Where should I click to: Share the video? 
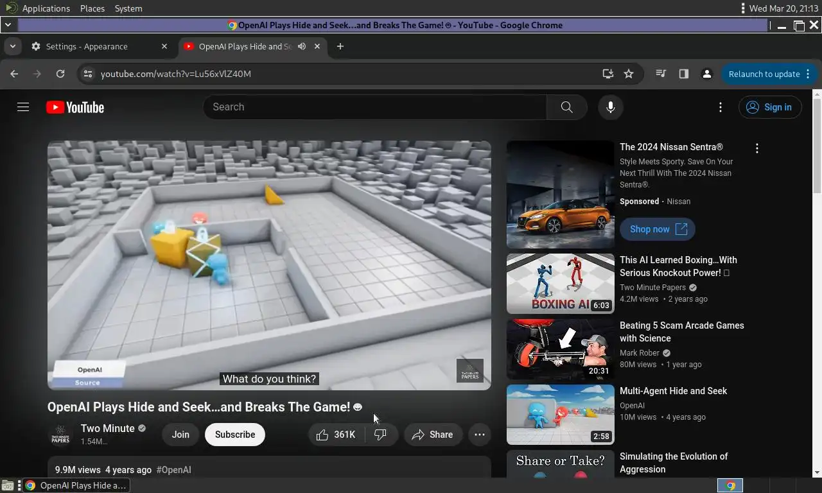point(433,435)
